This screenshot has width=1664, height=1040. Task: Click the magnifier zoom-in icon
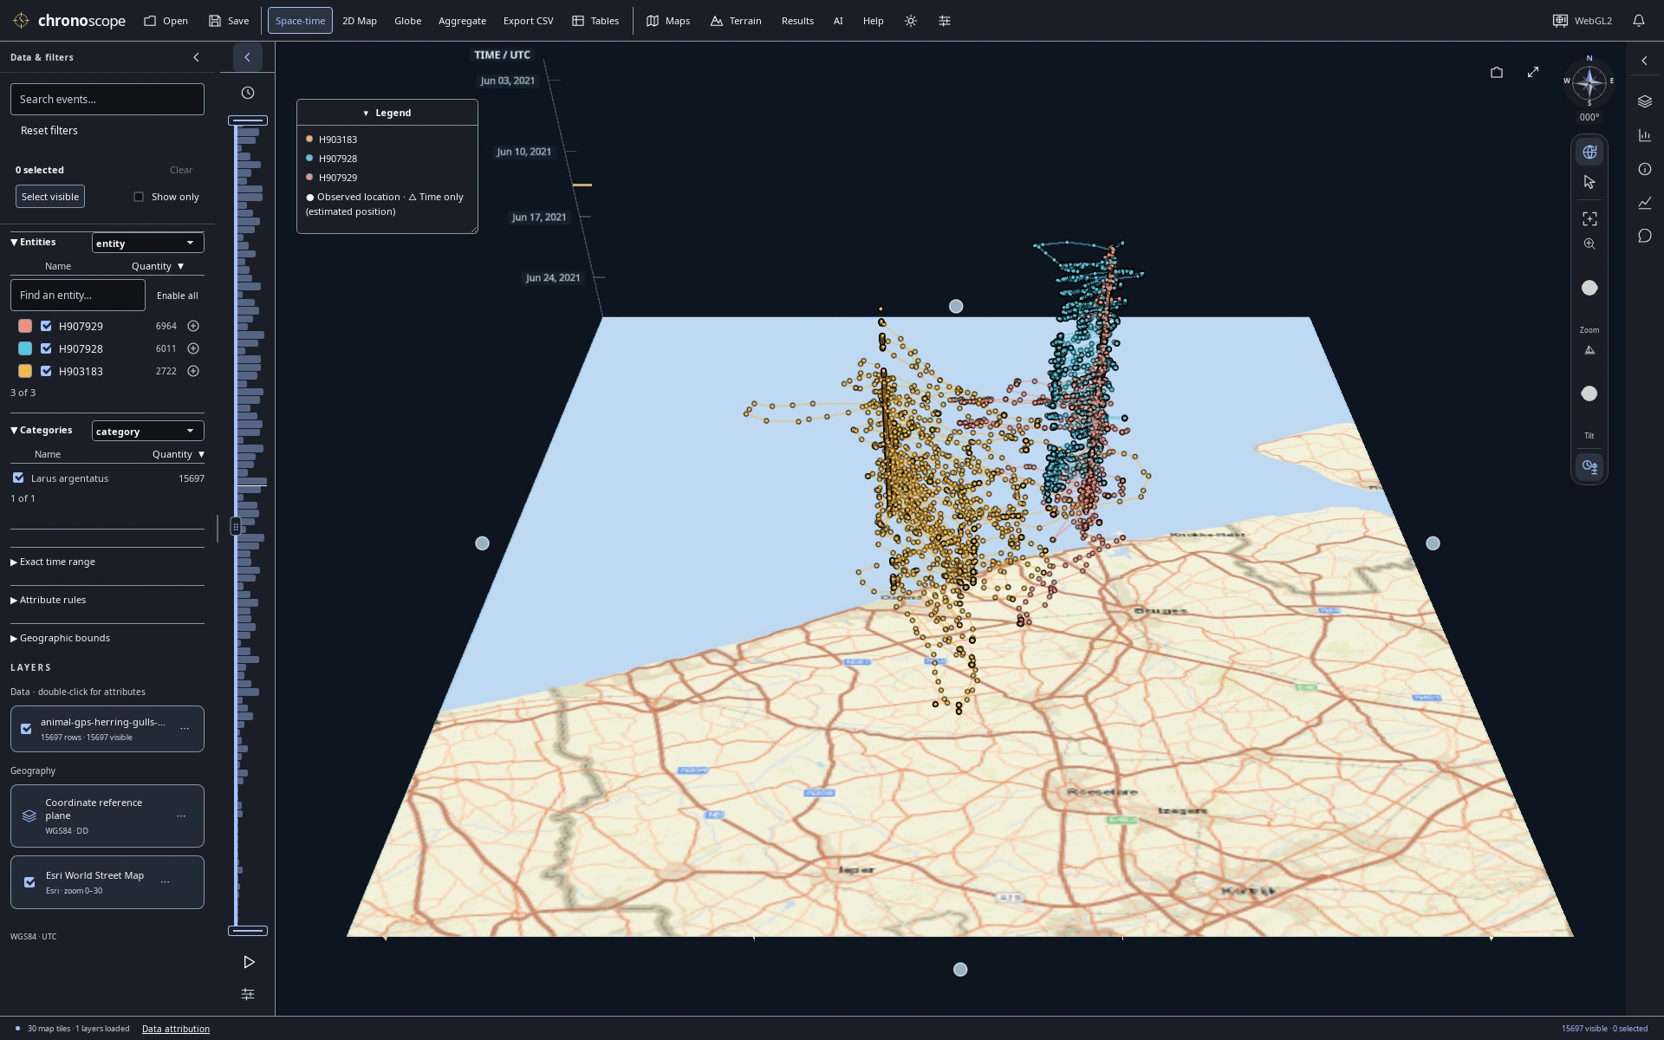coord(1589,244)
